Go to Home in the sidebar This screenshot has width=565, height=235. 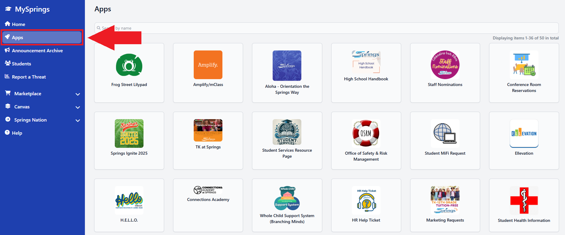[x=18, y=24]
